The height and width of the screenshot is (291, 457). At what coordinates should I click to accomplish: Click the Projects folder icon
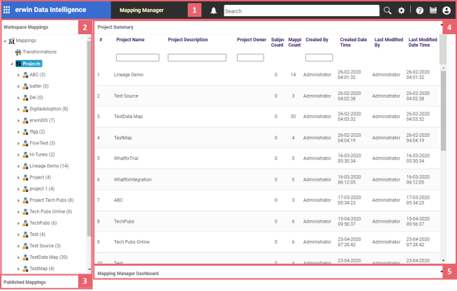coord(19,64)
